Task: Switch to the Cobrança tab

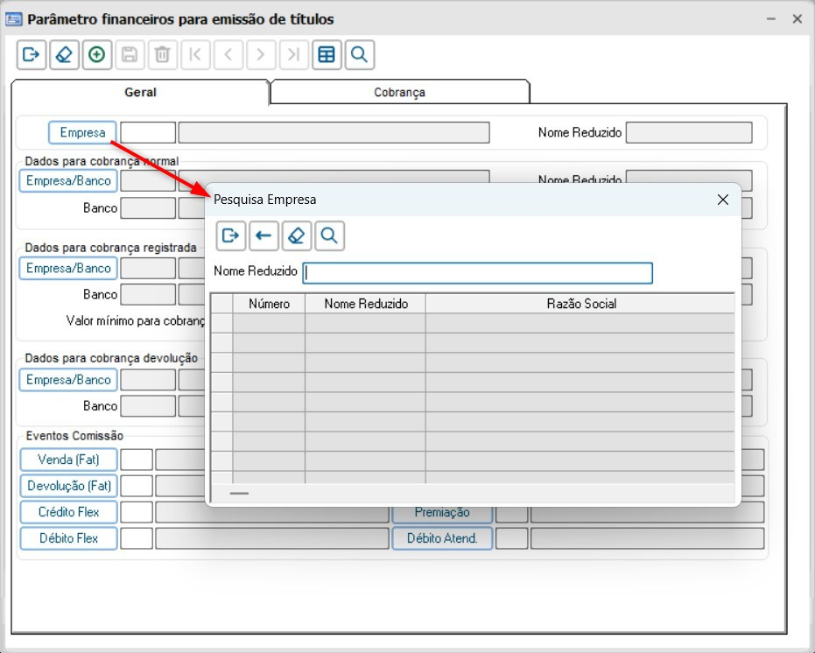Action: click(x=400, y=93)
